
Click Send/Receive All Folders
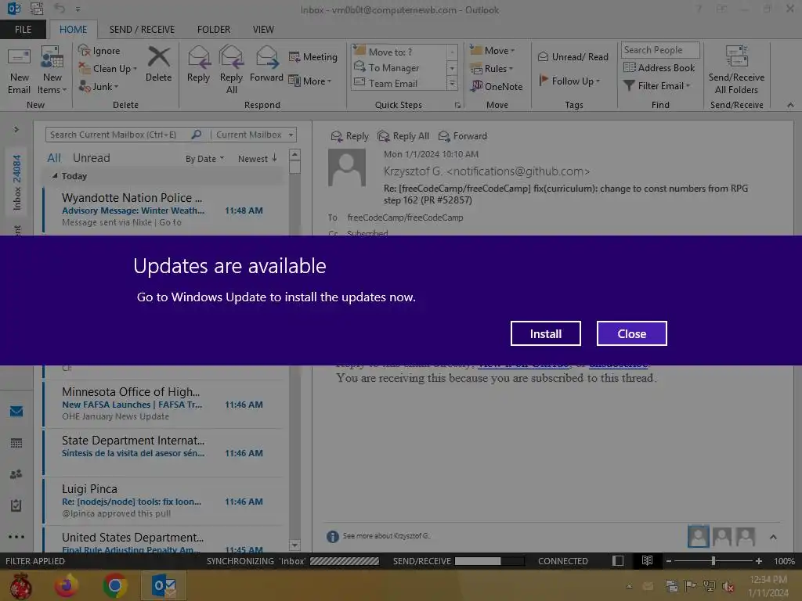pyautogui.click(x=736, y=70)
